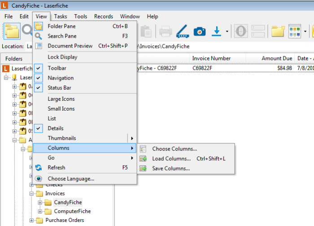Select the Columns menu entry

click(x=85, y=148)
